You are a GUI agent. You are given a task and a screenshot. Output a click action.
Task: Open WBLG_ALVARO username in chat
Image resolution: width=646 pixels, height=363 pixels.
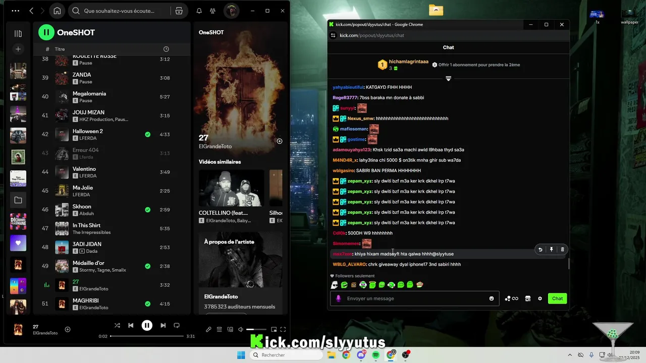[x=349, y=264]
